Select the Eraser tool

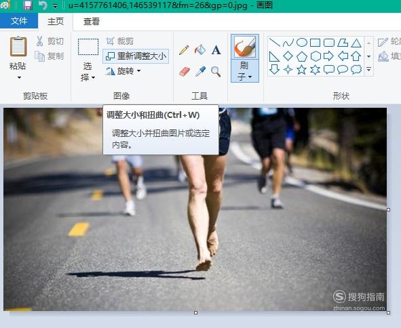185,72
